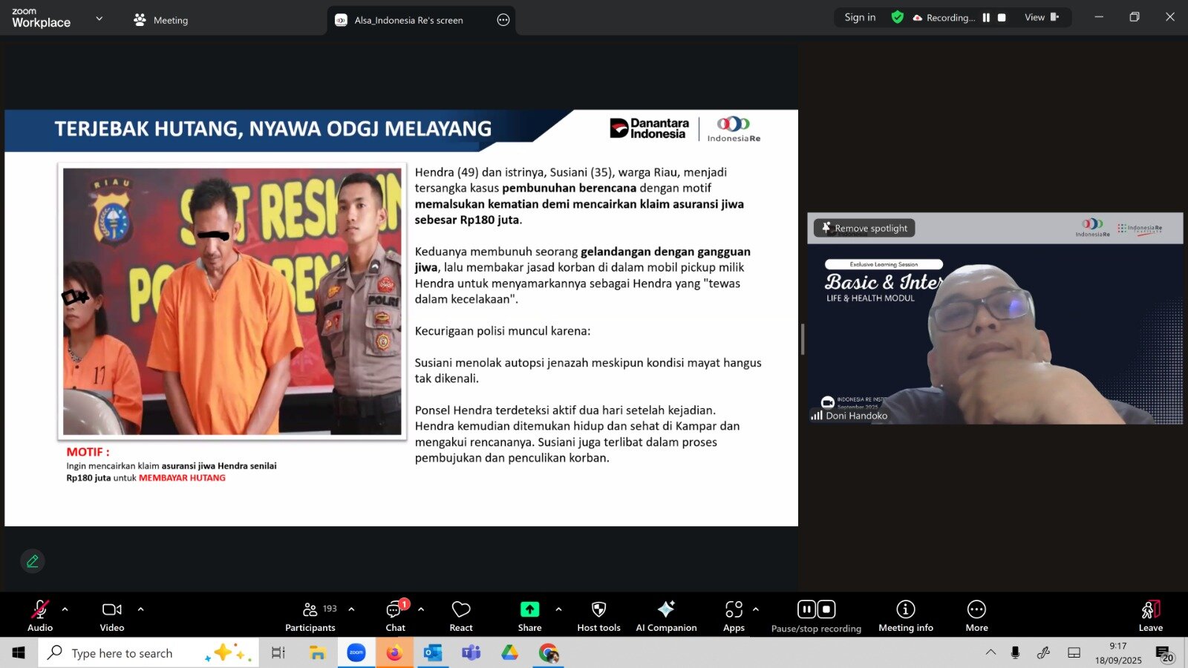The width and height of the screenshot is (1188, 668).
Task: Open Zoom Workplace dropdown chevron
Action: click(x=99, y=19)
